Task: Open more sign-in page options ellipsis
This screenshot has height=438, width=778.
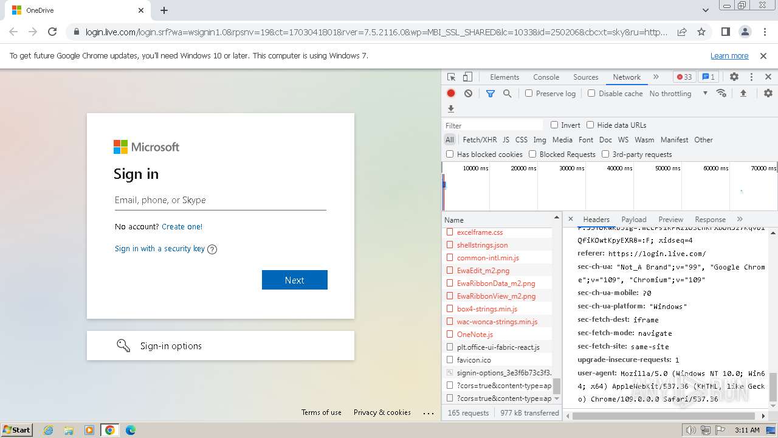Action: pyautogui.click(x=429, y=412)
